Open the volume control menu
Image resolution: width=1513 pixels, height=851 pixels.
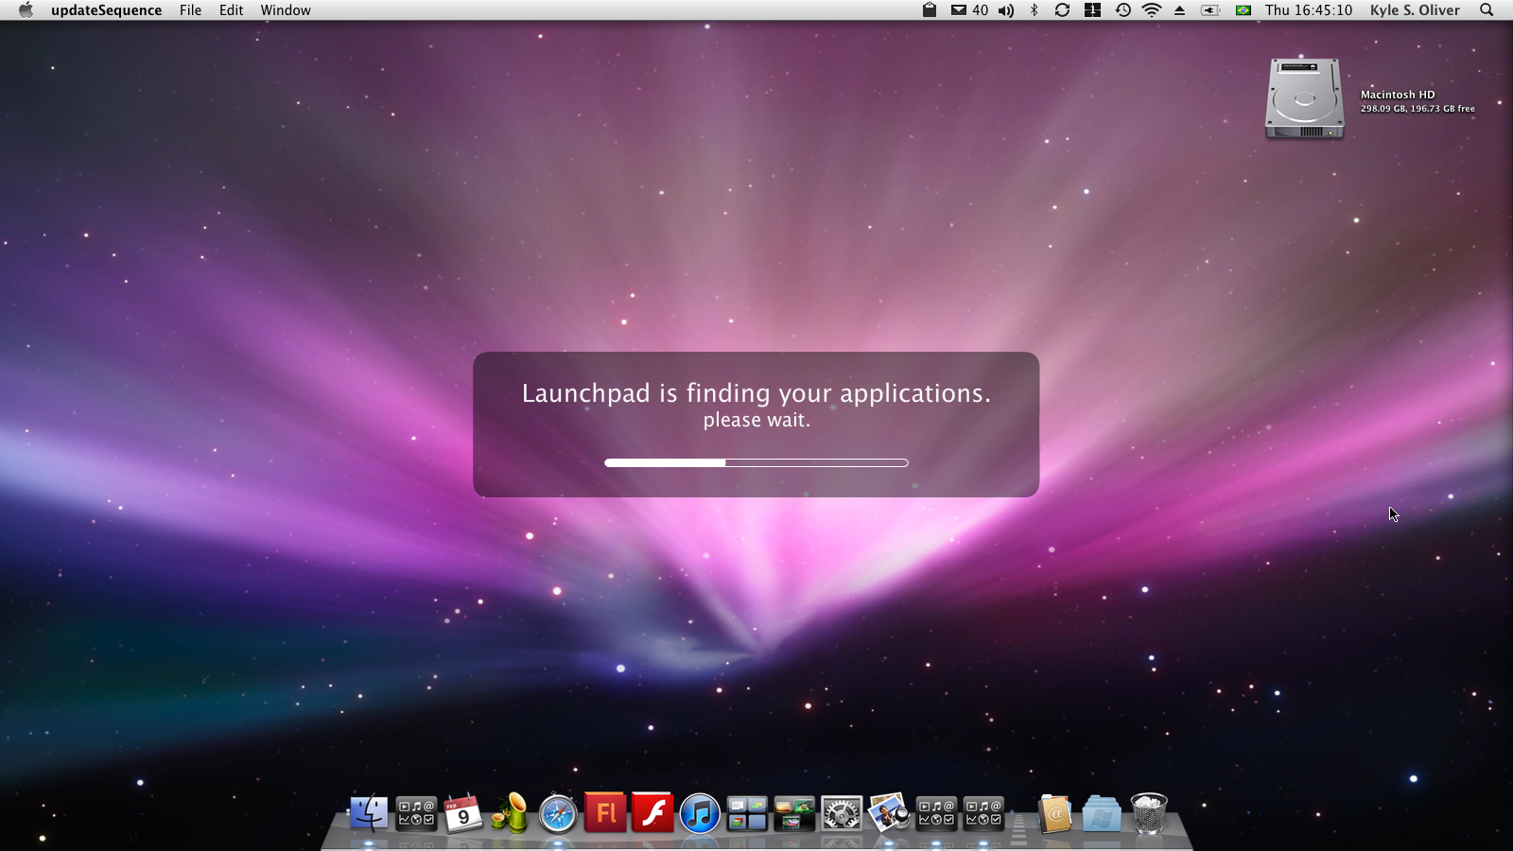coord(1006,10)
